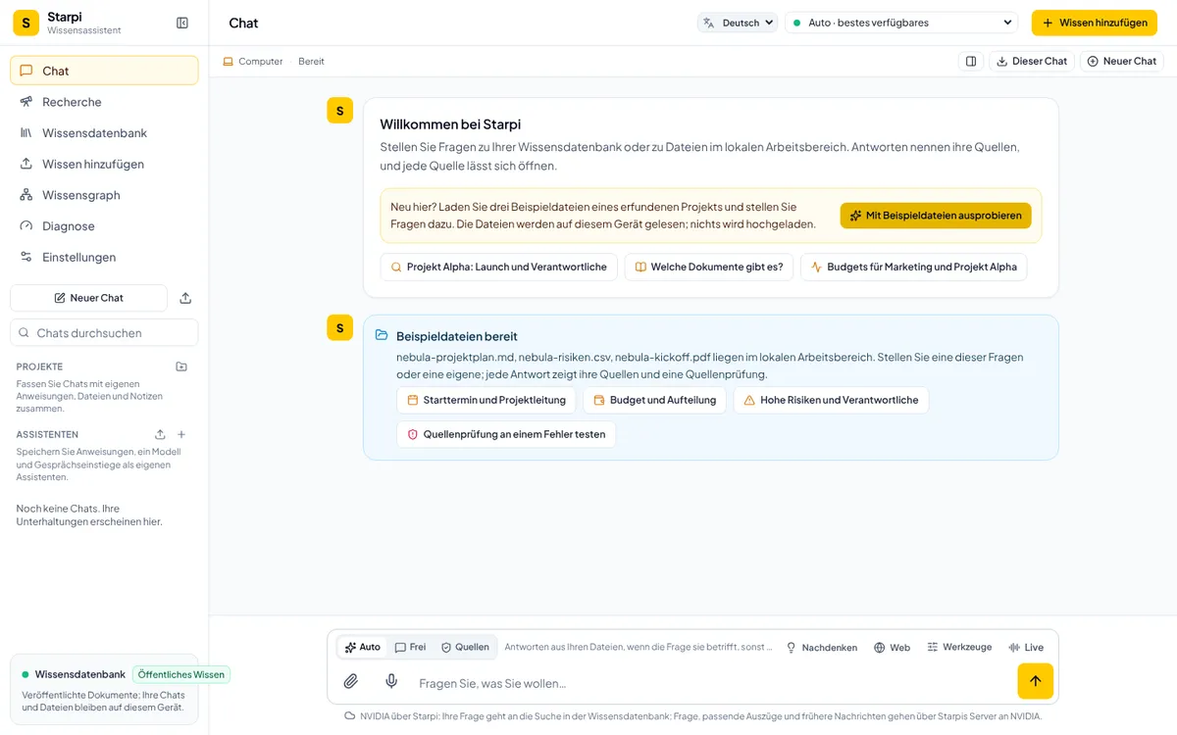Click the upload icon beside sidebar Neuer Chat
1177x735 pixels.
pos(185,298)
